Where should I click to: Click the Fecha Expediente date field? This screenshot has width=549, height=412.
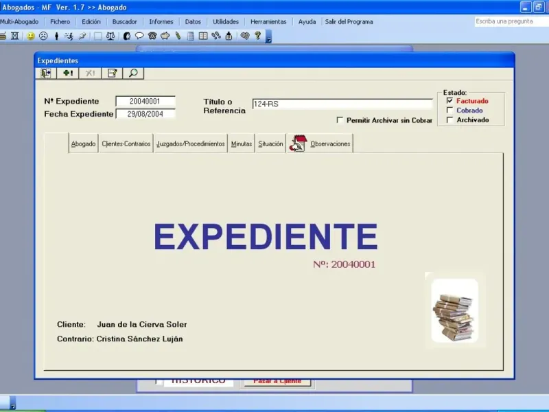145,114
